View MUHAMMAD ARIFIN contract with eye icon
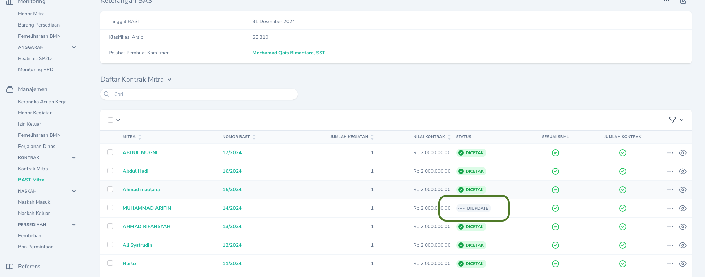This screenshot has height=277, width=705. (683, 208)
